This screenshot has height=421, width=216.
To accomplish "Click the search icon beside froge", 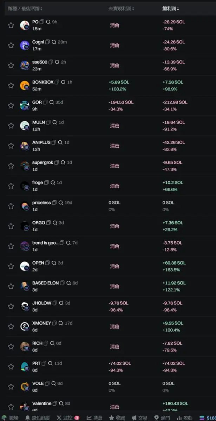I will (x=53, y=182).
